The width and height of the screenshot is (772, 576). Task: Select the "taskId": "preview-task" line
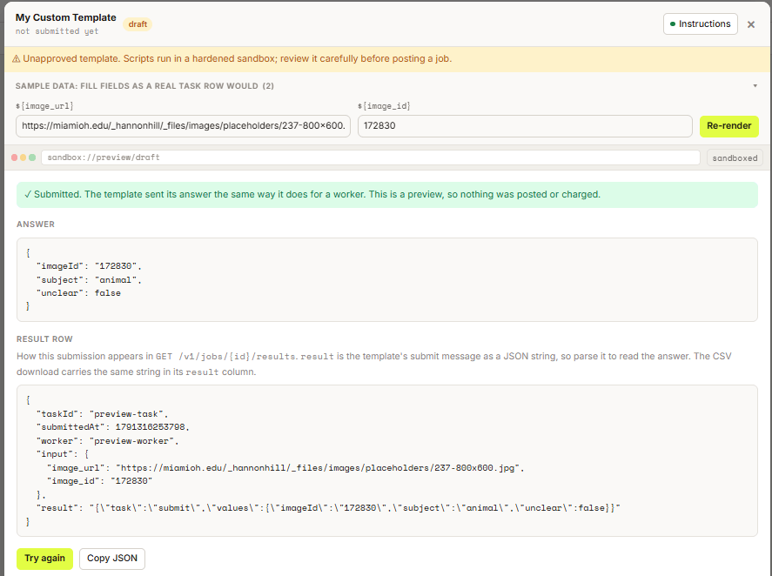click(102, 414)
